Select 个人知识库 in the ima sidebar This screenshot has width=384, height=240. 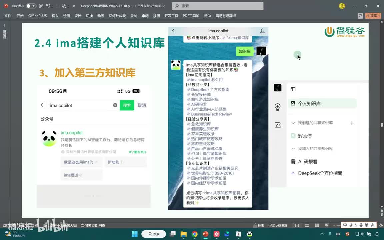coord(323,103)
